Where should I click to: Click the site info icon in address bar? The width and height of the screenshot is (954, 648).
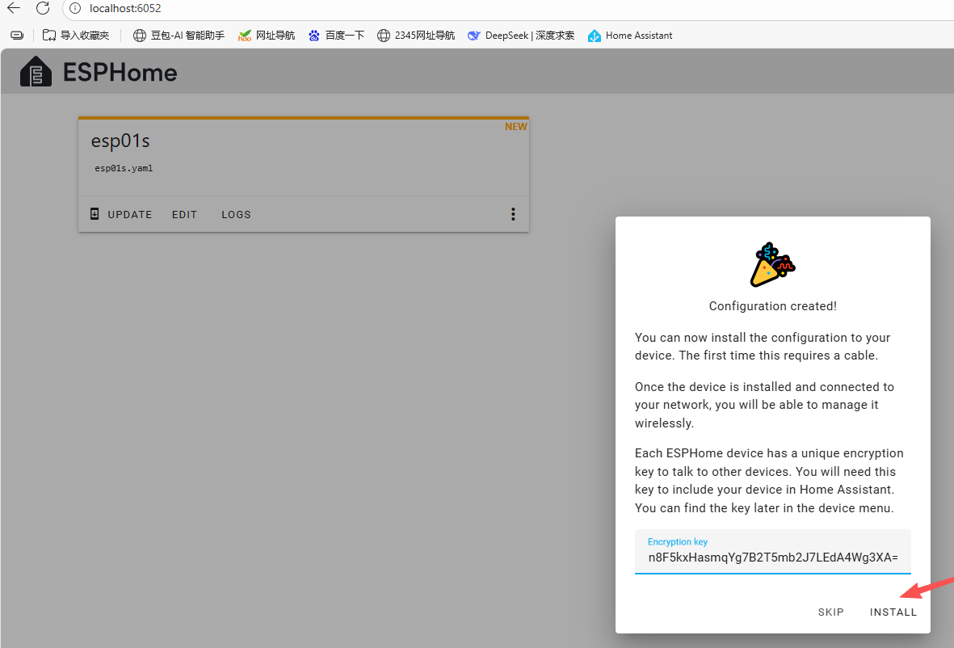[75, 9]
